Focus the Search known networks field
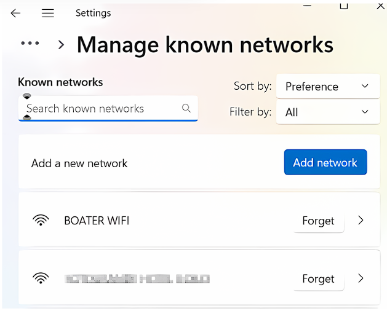The height and width of the screenshot is (311, 387). 102,109
